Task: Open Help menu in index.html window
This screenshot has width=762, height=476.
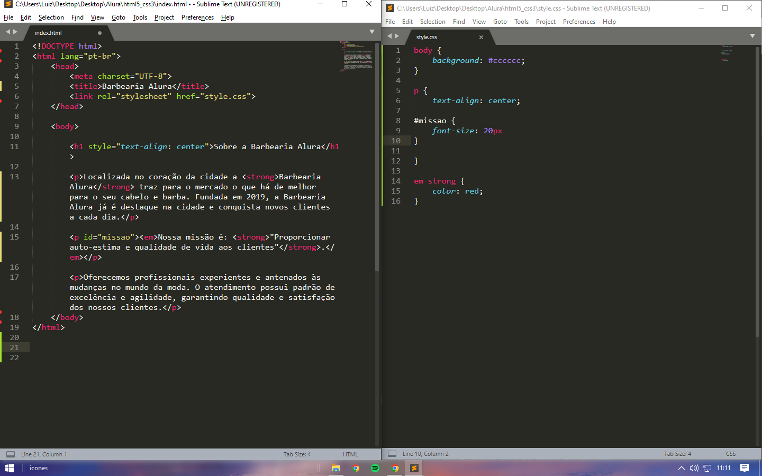Action: (x=228, y=17)
